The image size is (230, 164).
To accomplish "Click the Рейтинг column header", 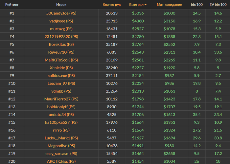I will point(11,5).
